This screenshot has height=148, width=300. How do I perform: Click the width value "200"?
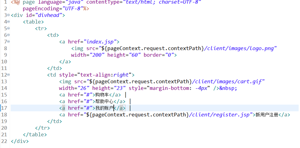97,55
